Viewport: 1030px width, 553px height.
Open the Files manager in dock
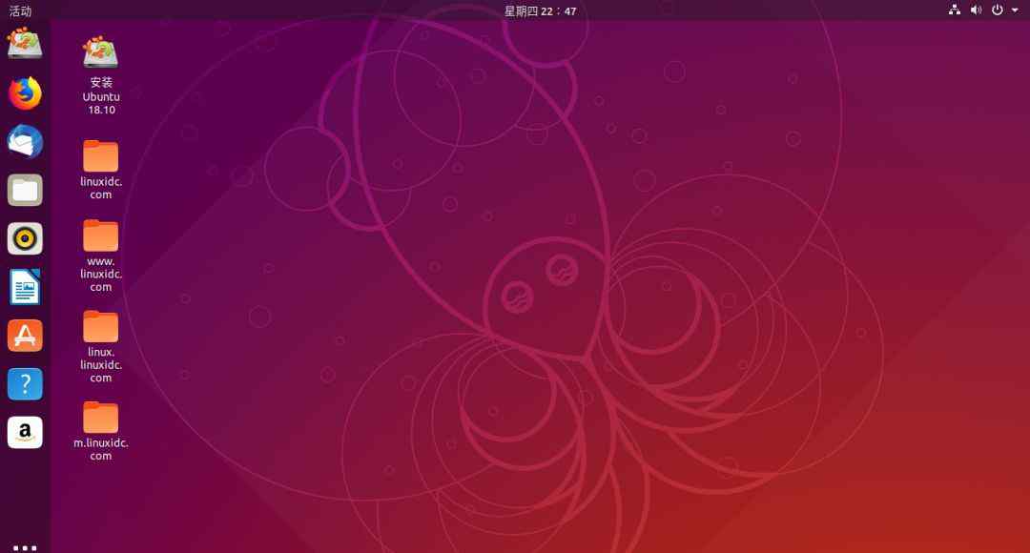point(25,191)
